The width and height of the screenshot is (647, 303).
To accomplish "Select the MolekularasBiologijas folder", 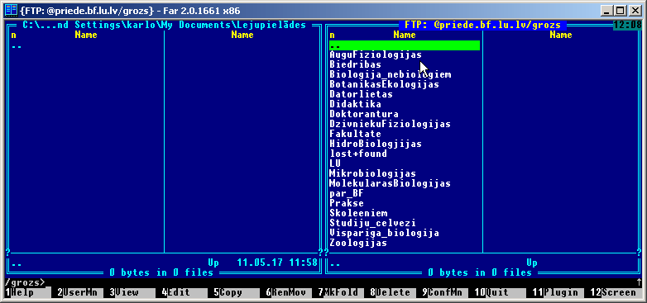I will tap(390, 183).
